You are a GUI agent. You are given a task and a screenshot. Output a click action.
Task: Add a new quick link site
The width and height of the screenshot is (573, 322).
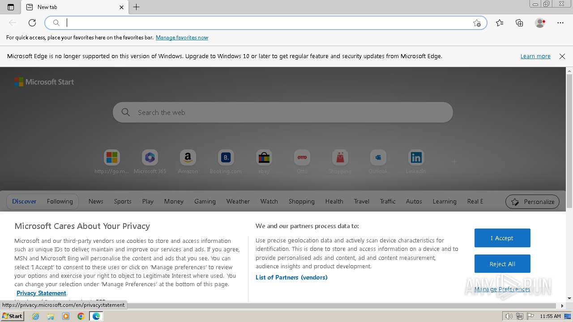(x=454, y=161)
